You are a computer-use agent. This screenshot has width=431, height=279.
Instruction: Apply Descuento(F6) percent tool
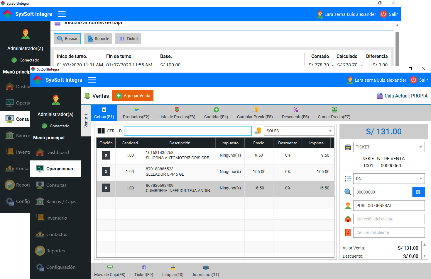(295, 113)
